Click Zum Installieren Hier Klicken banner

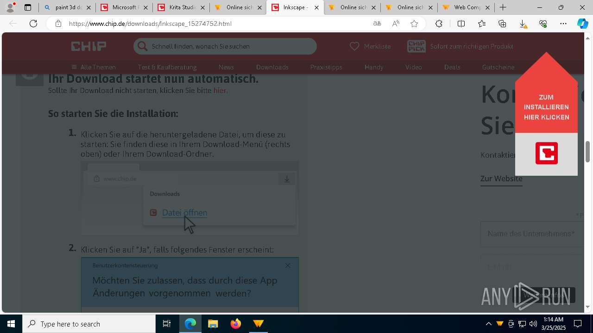pyautogui.click(x=546, y=114)
